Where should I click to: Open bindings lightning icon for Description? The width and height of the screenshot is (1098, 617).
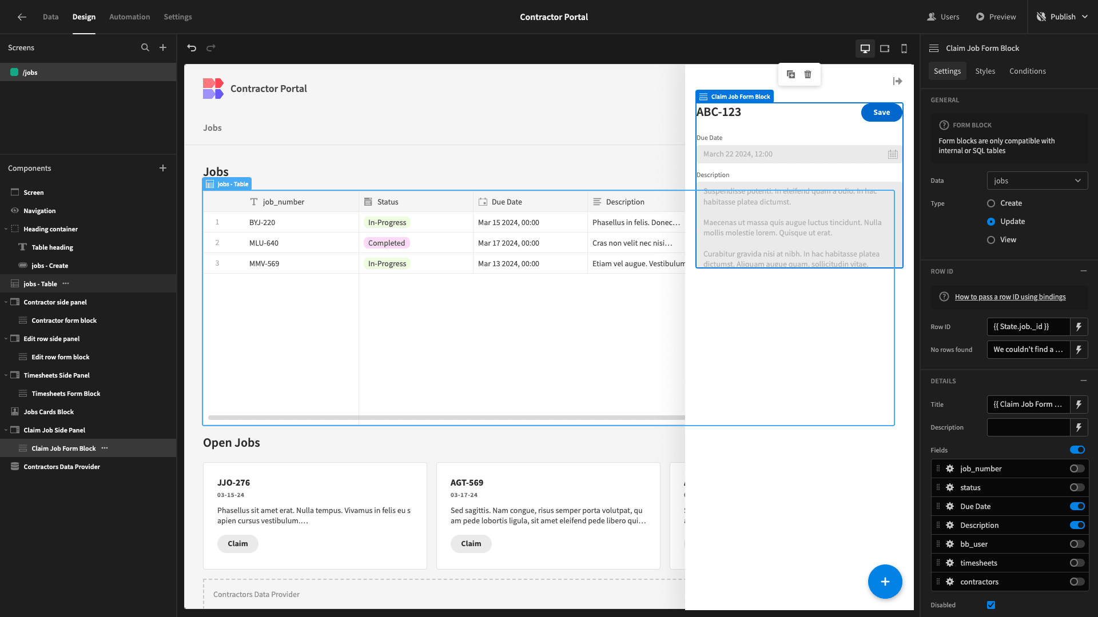1079,427
